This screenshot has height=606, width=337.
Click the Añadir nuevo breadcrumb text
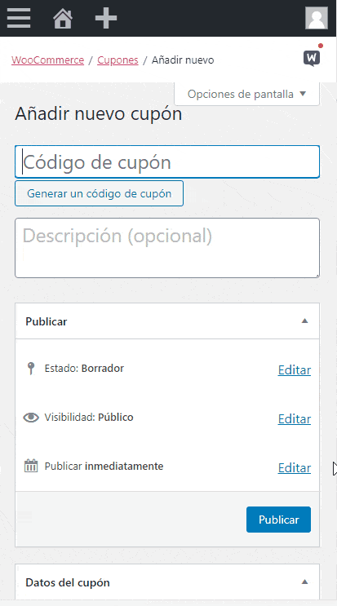(183, 60)
